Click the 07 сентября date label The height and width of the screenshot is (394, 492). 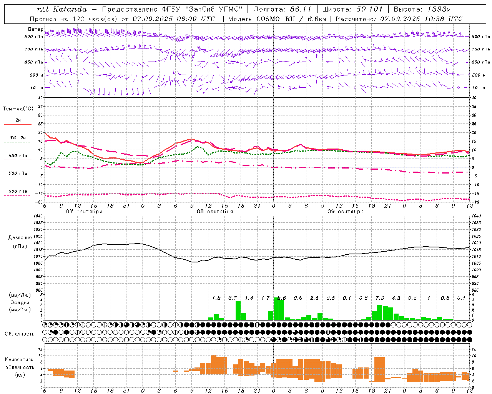click(x=84, y=212)
